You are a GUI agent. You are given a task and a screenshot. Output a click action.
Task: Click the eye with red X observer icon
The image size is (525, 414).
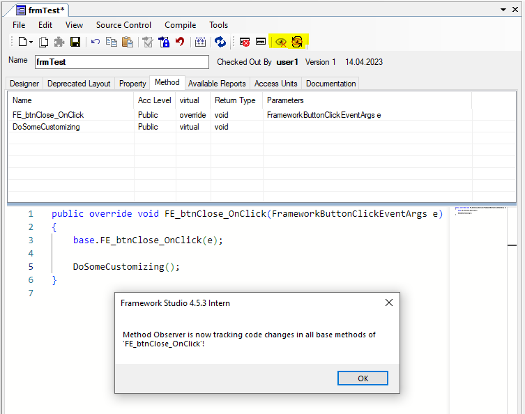point(281,43)
